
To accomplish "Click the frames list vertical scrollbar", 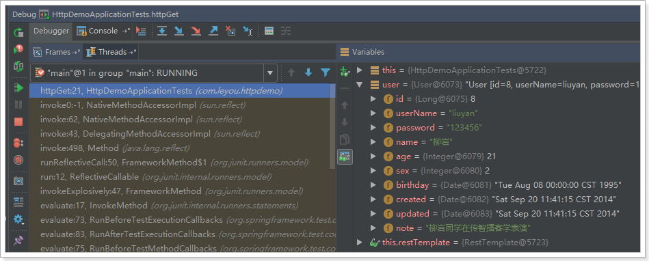I will (332, 126).
